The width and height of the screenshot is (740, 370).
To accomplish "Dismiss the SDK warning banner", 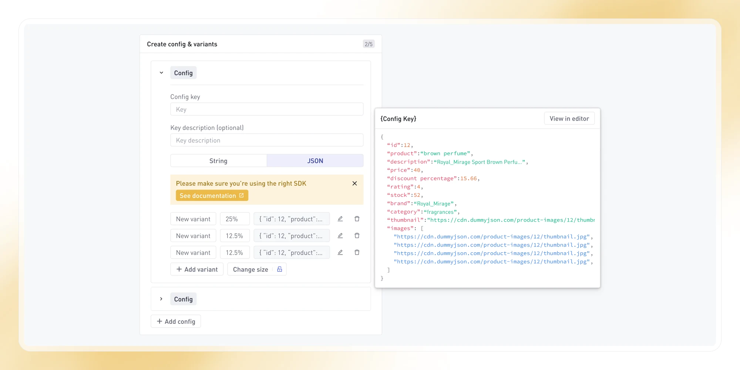I will click(x=354, y=183).
